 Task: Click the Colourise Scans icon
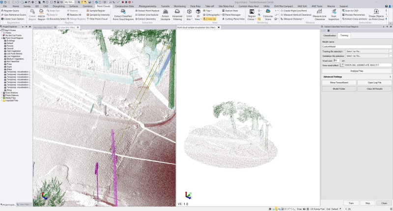[x=268, y=12]
